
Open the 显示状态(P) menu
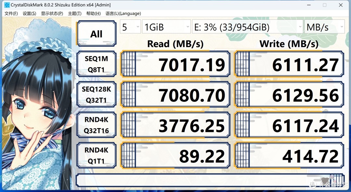[x=52, y=13]
